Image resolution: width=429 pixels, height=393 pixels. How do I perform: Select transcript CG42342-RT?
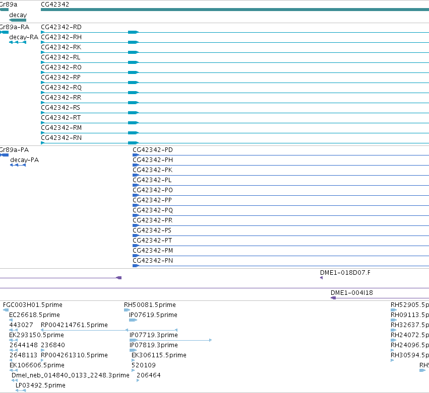60,118
